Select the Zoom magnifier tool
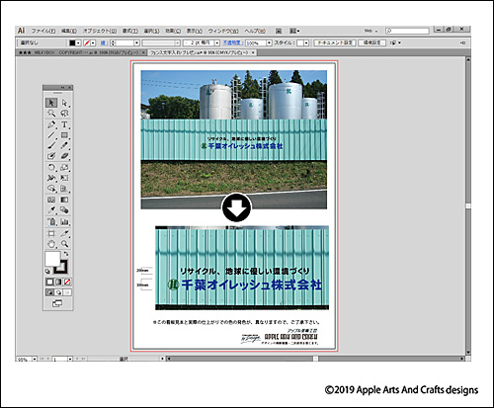 click(x=64, y=244)
